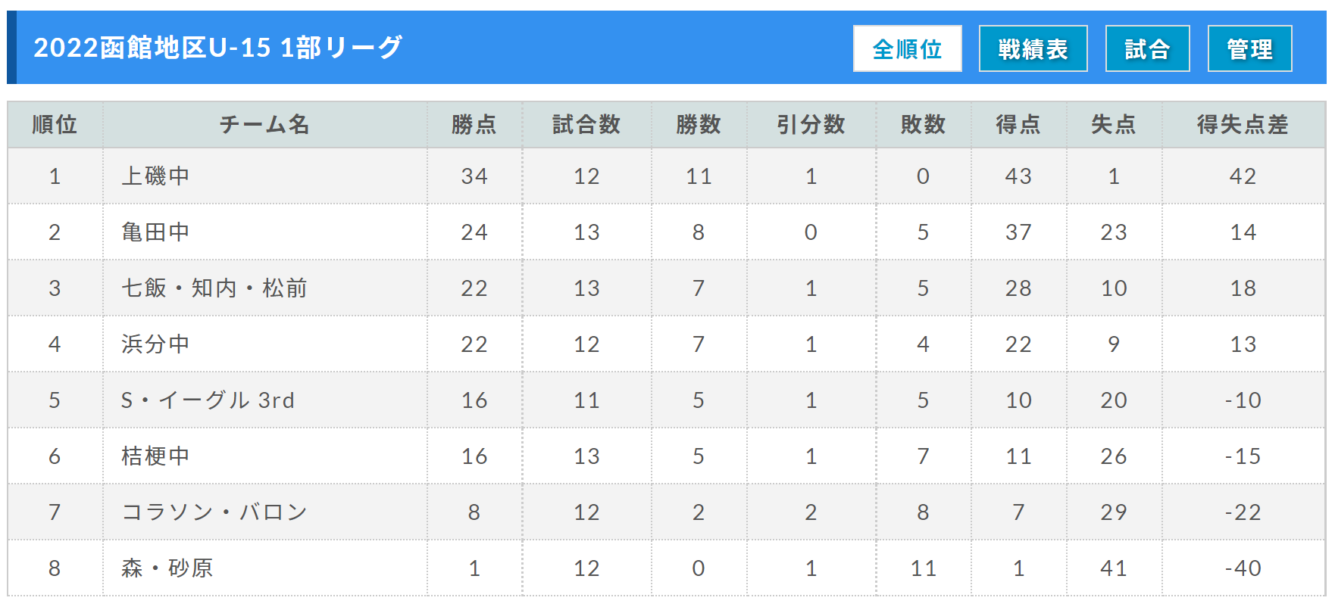
Task: Select team S・イーグル 3rd
Action: (208, 400)
